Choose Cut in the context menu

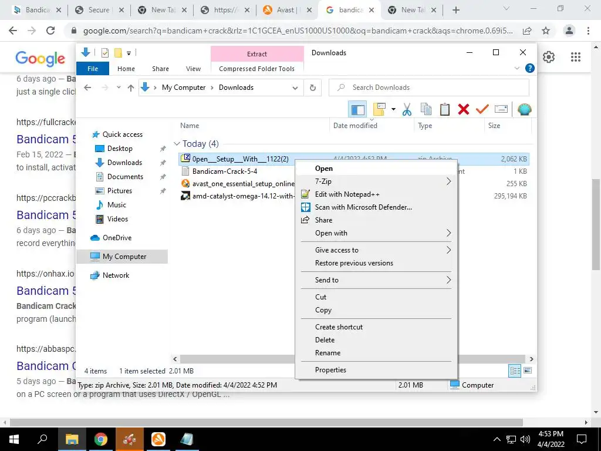(376, 297)
